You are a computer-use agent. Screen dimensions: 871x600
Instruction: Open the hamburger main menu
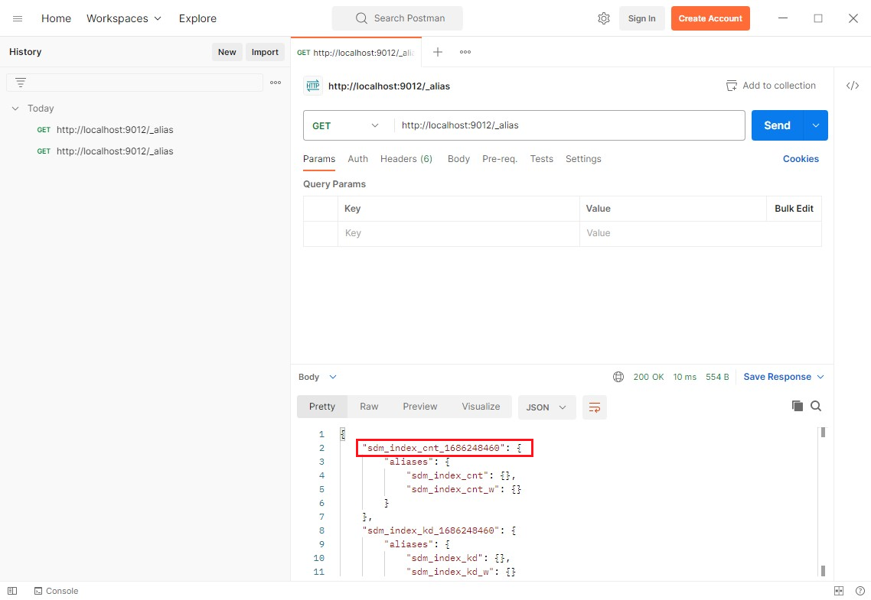(x=18, y=18)
